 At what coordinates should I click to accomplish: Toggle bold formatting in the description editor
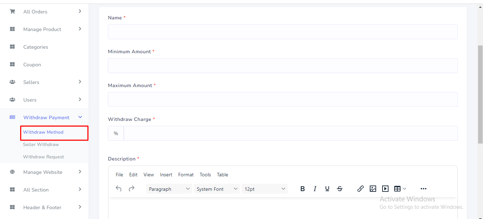303,189
